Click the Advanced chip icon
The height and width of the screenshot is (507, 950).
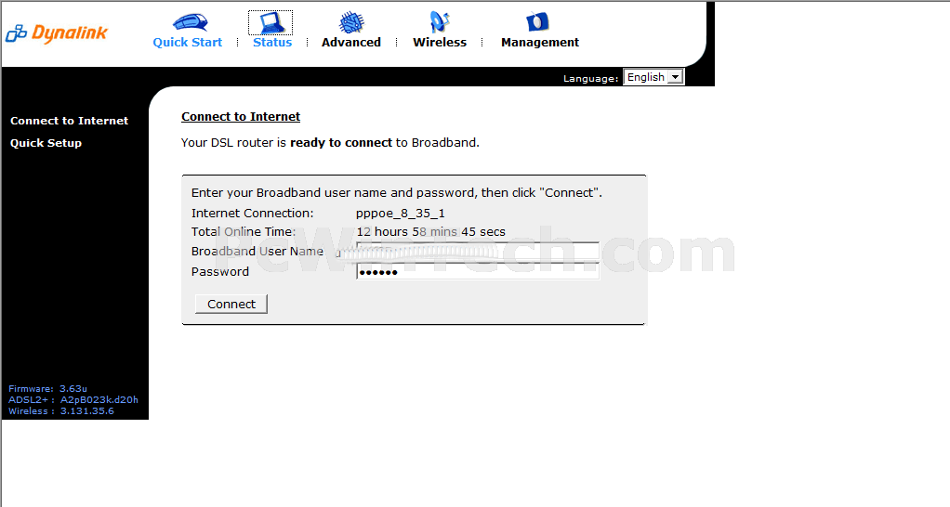click(351, 22)
